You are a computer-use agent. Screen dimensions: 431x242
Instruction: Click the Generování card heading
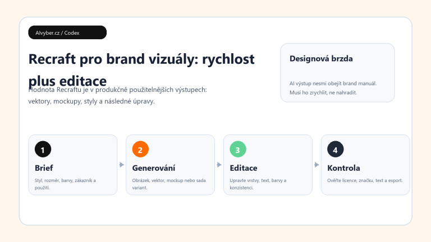154,168
